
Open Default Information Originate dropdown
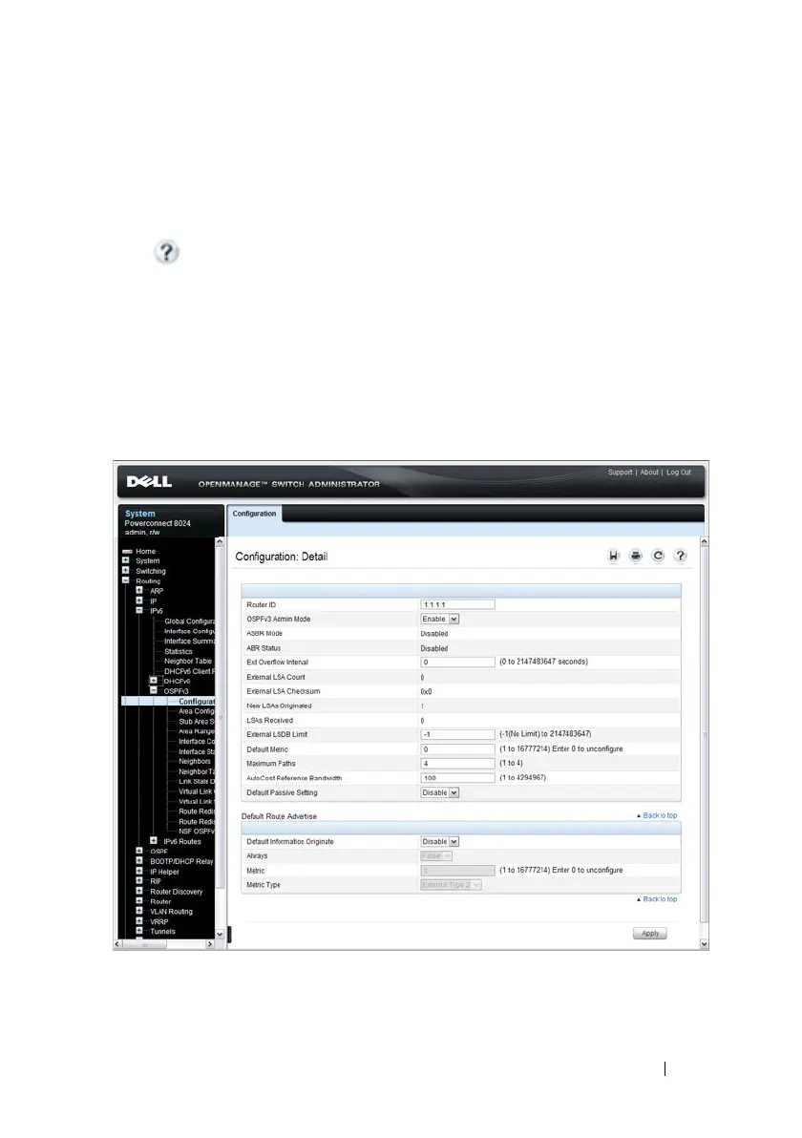440,842
